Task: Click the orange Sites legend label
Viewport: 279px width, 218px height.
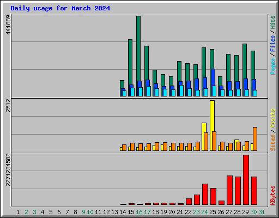Action: click(x=273, y=143)
